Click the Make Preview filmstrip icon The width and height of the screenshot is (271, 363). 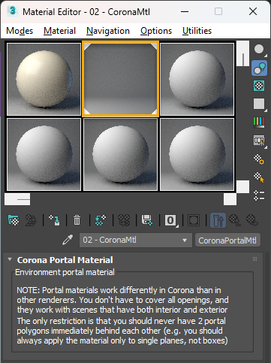tap(259, 141)
